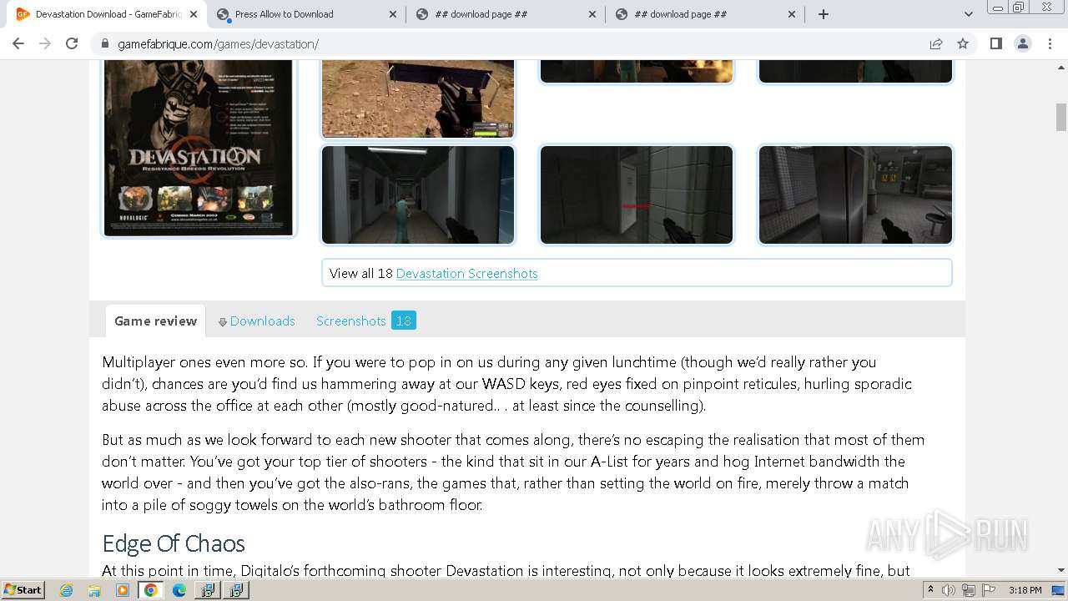Switch to Chrome in the taskbar
Image resolution: width=1068 pixels, height=601 pixels.
(x=151, y=590)
